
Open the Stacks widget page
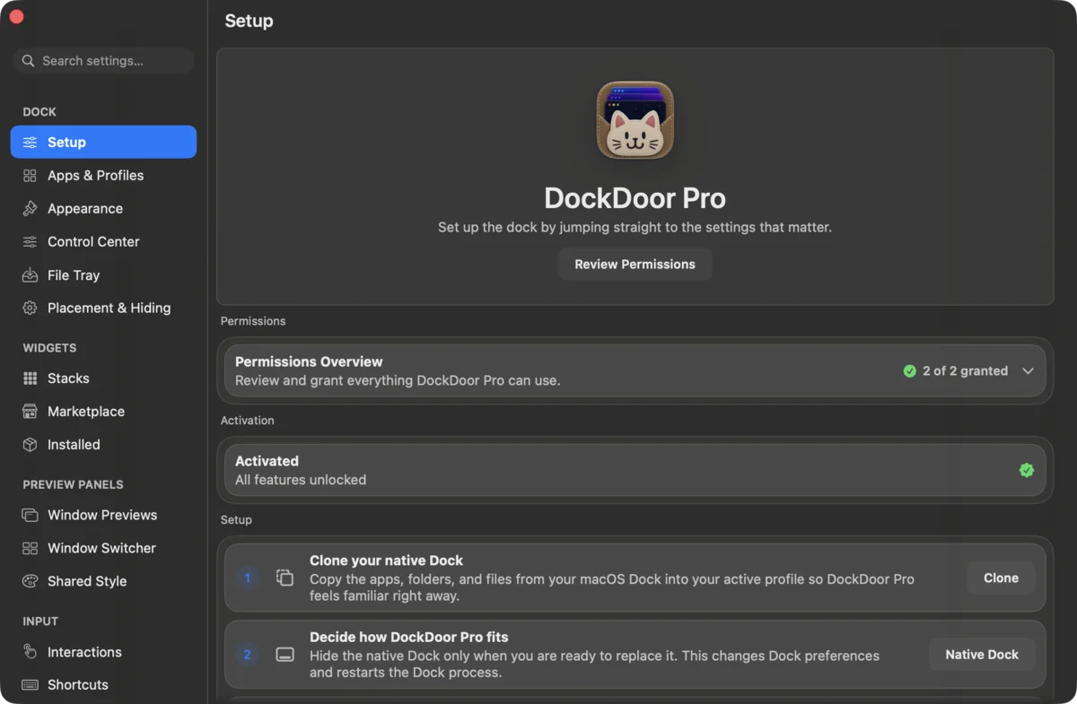pyautogui.click(x=103, y=378)
